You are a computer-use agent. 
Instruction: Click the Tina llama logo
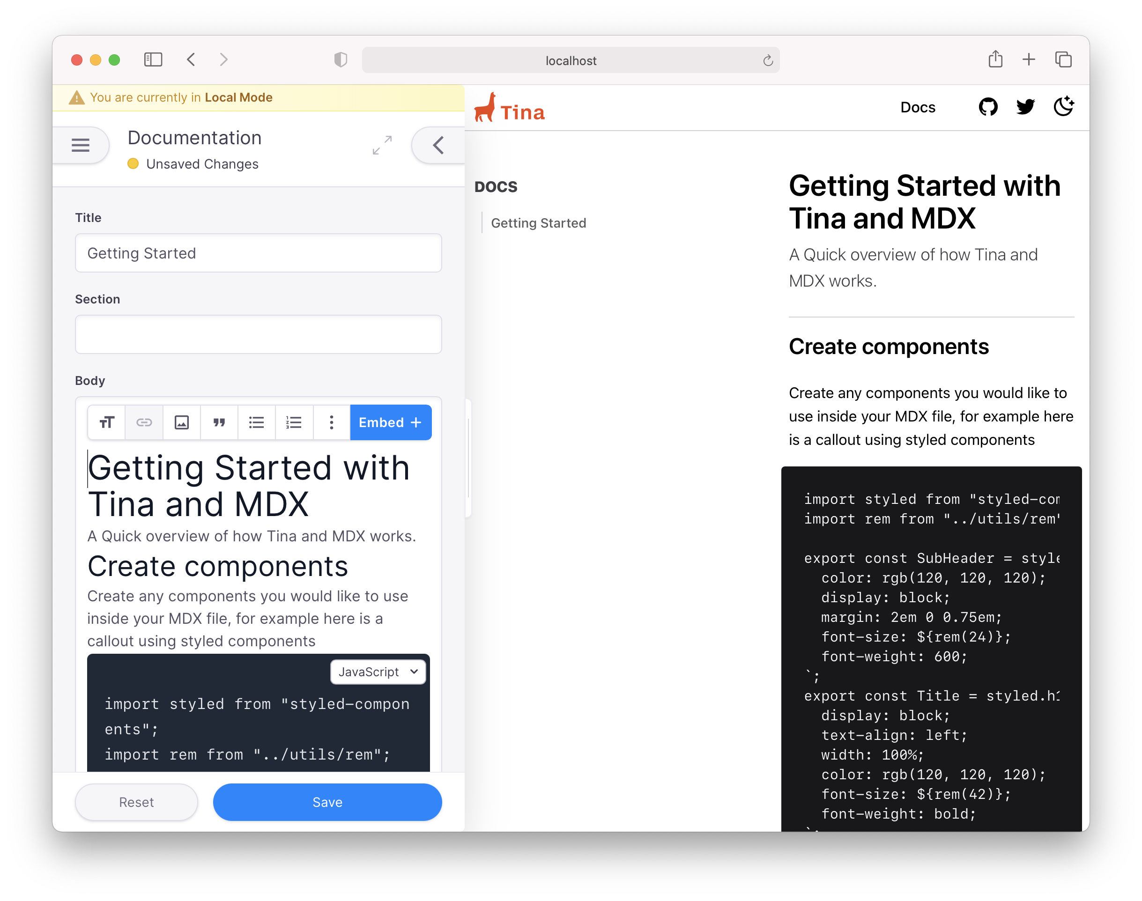pyautogui.click(x=509, y=108)
